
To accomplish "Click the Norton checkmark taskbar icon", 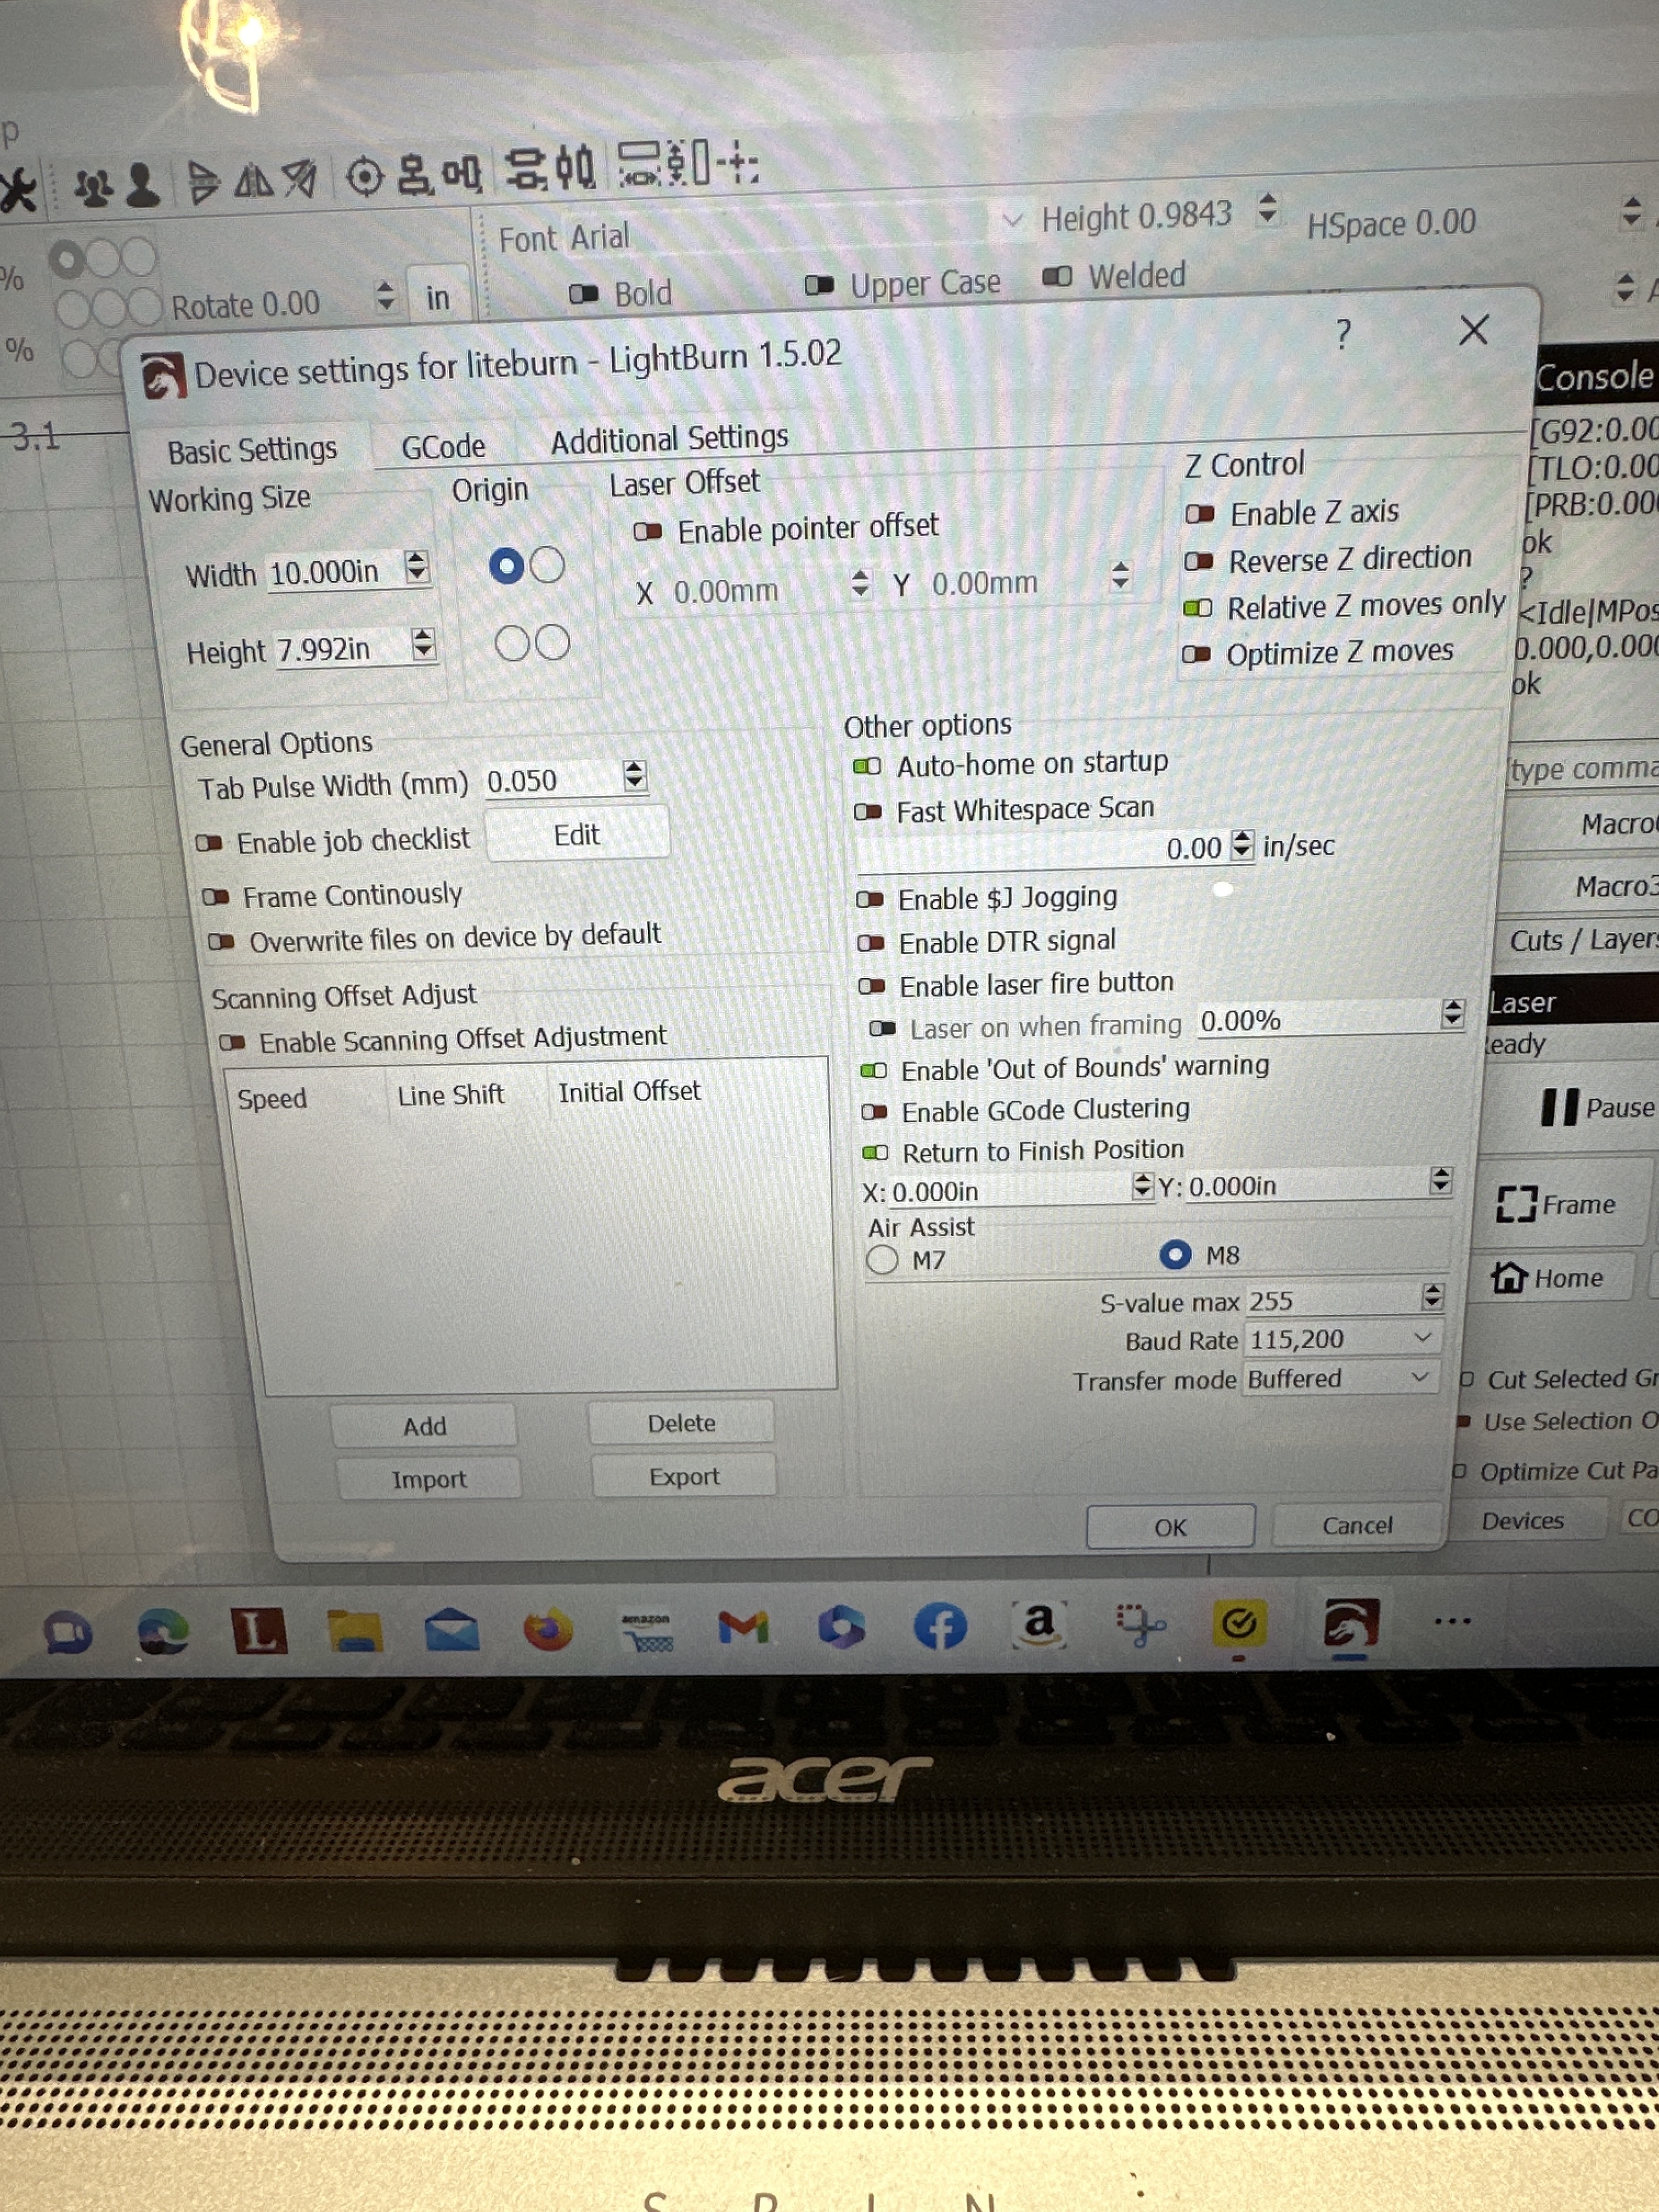I will coord(1238,1623).
